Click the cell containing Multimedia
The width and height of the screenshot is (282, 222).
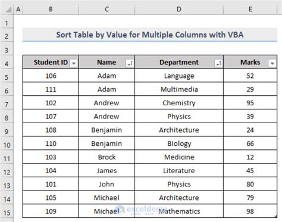click(x=179, y=89)
